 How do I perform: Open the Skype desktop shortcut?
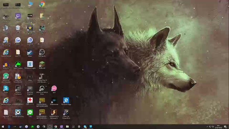coord(6,89)
